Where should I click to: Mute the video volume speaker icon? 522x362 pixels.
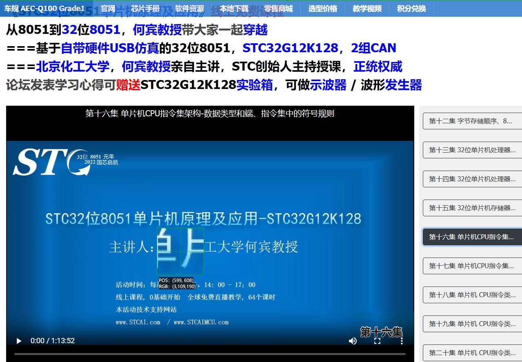pos(353,341)
